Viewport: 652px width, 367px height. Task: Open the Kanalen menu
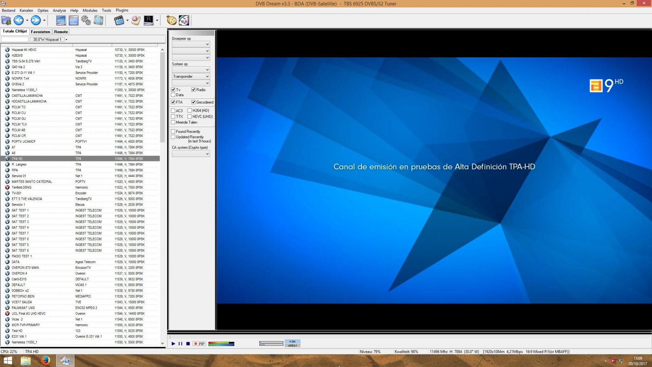click(26, 10)
